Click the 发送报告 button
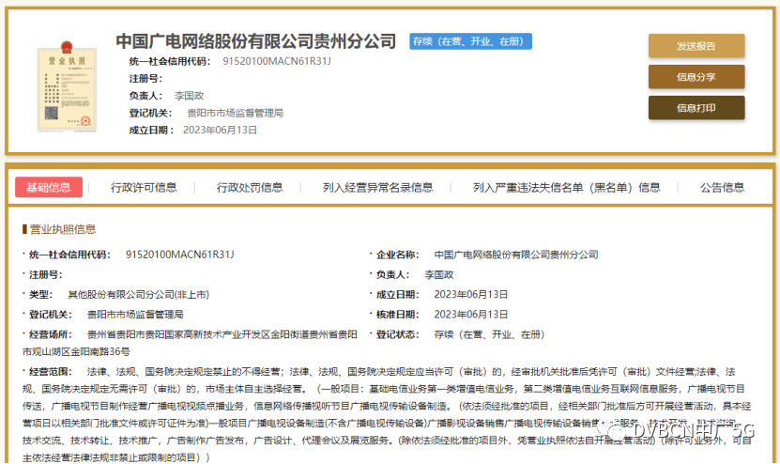780x464 pixels. click(x=696, y=46)
